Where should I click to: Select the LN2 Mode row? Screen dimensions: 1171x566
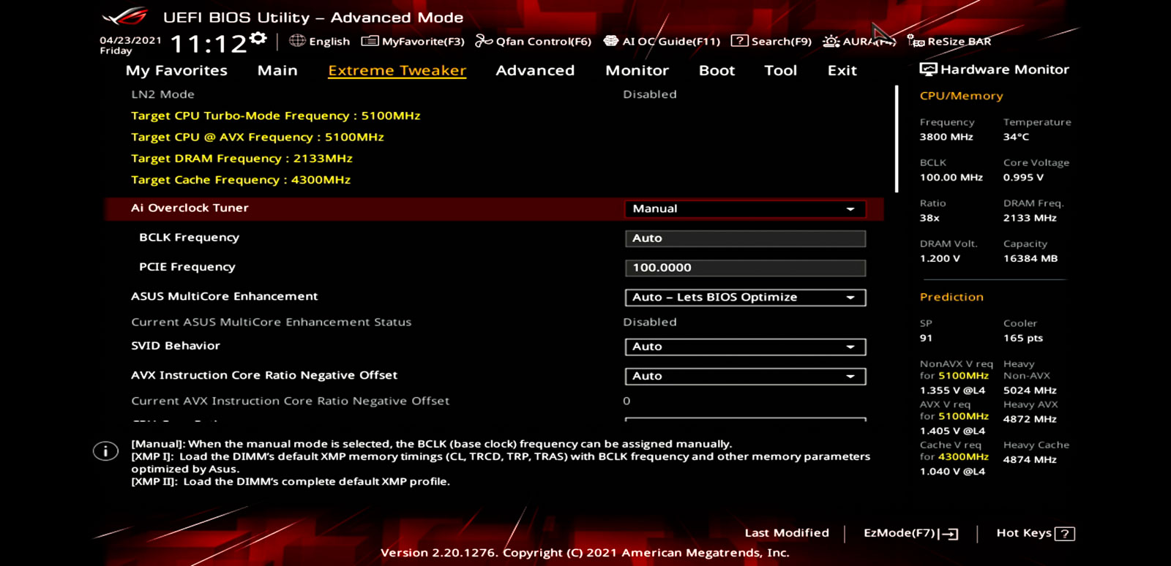click(x=494, y=94)
